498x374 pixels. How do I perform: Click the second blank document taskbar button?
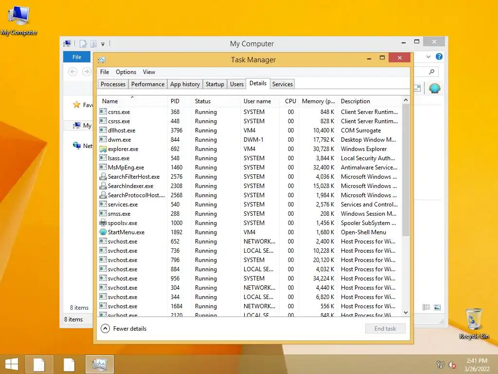69,364
